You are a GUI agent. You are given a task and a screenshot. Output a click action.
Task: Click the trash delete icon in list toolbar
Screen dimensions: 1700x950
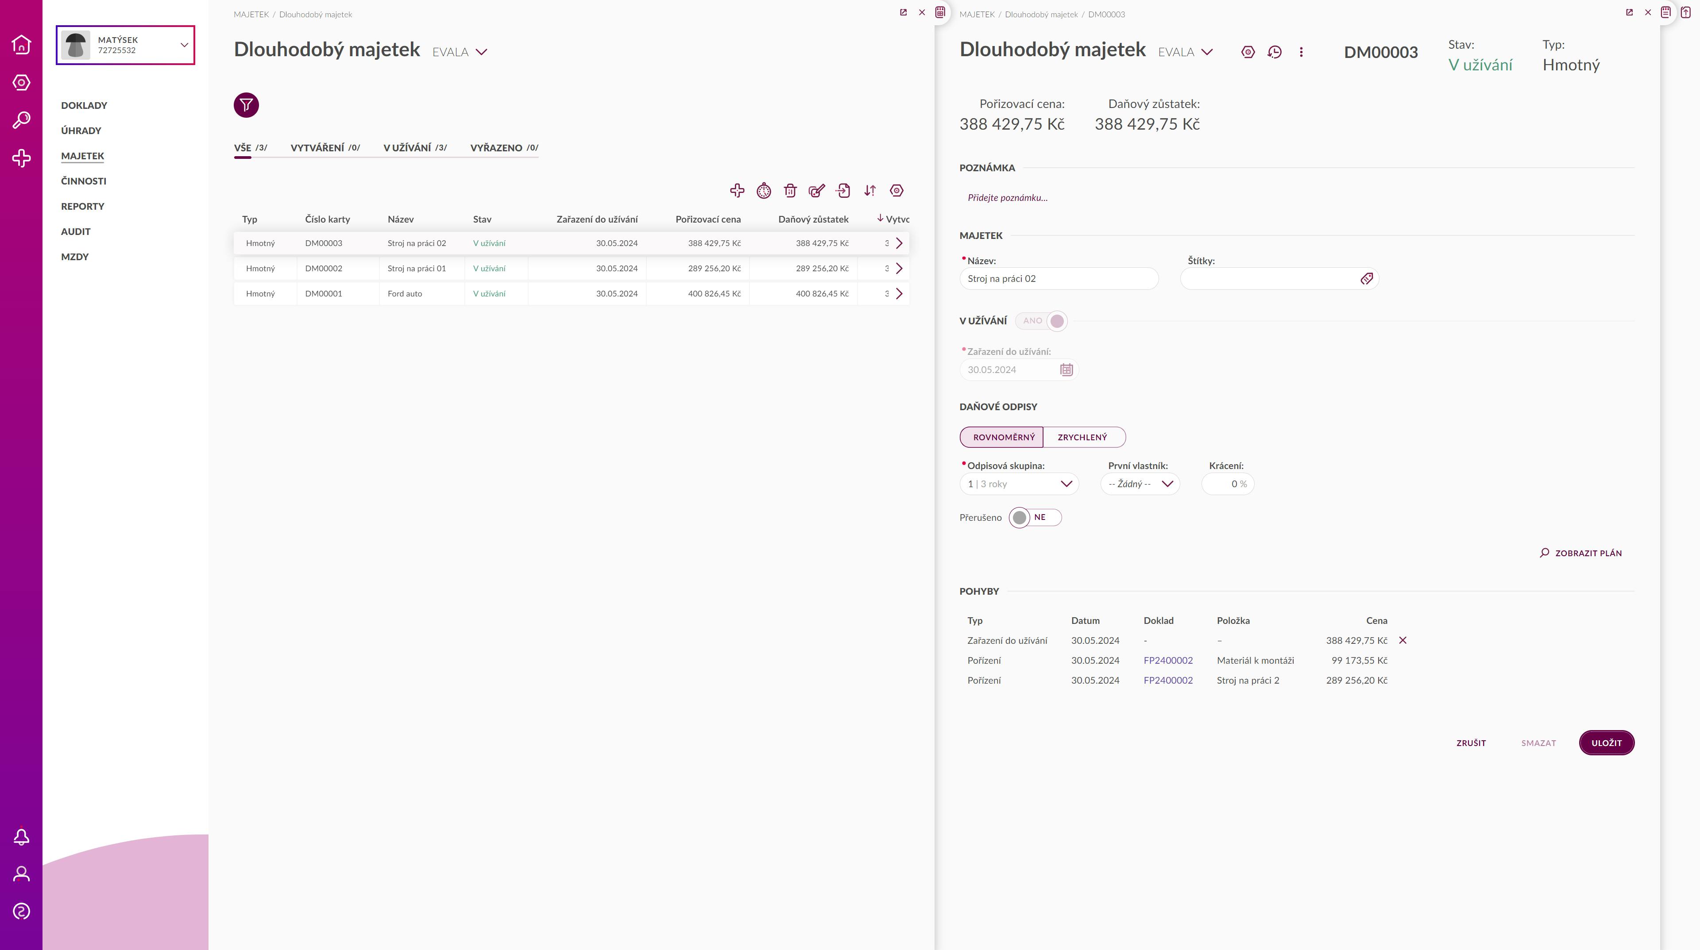pyautogui.click(x=790, y=191)
